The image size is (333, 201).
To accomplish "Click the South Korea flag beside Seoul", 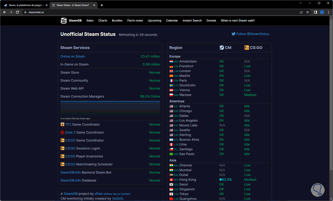I will click(x=171, y=184).
